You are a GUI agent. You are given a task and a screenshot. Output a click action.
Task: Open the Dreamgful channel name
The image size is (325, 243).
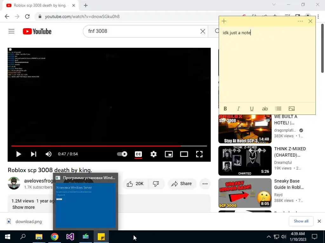pyautogui.click(x=283, y=163)
